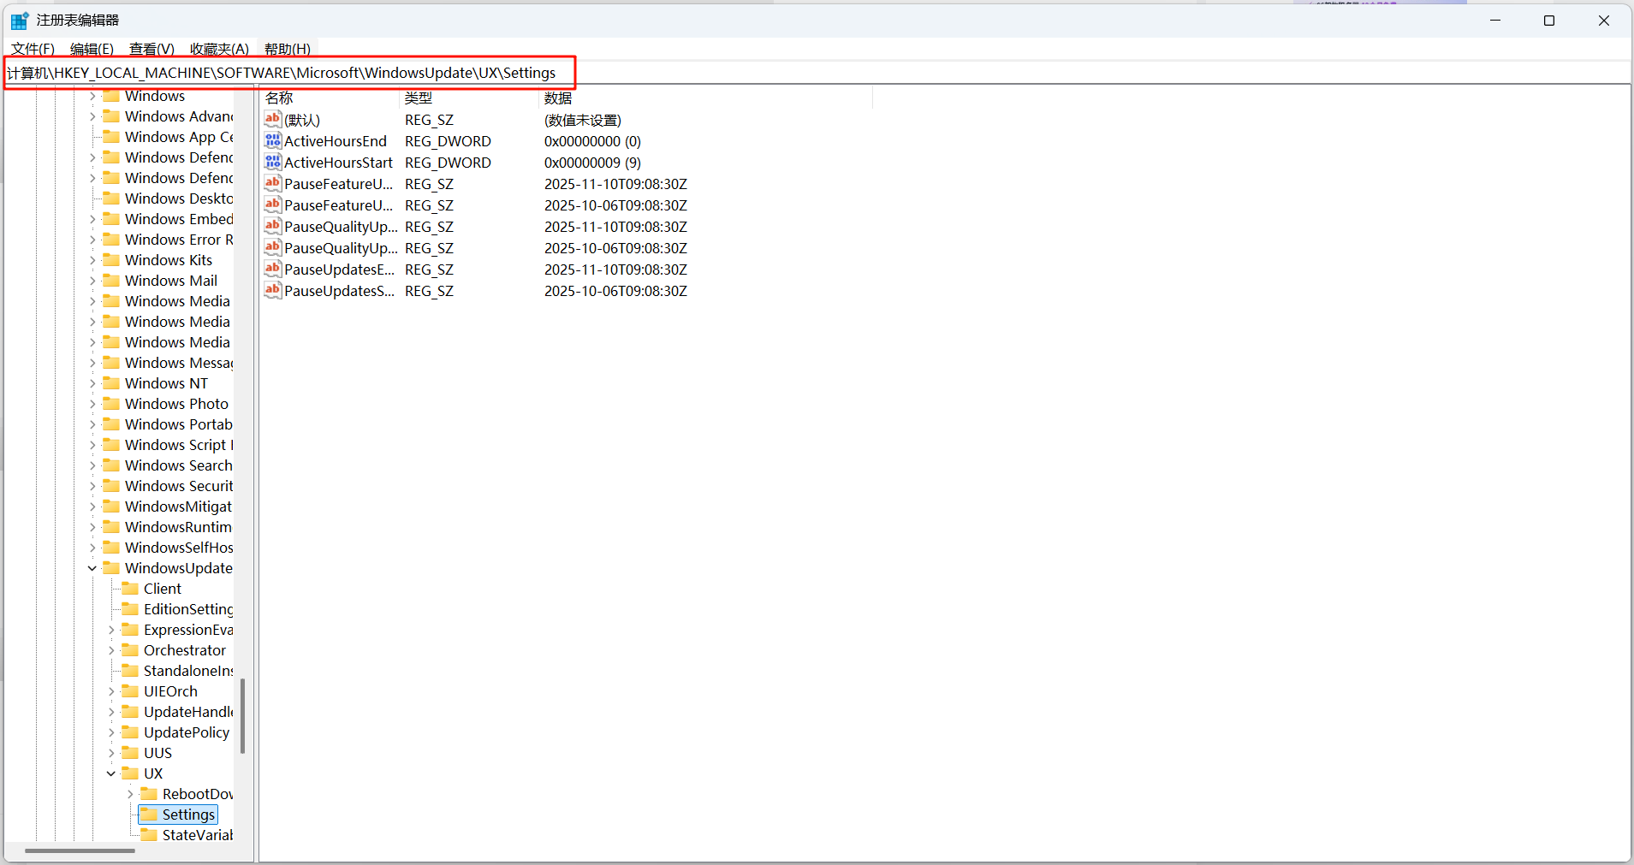Collapse the WindowsUpdate tree node
This screenshot has width=1634, height=865.
[92, 568]
